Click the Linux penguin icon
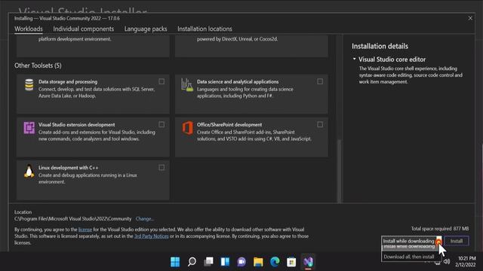 29,171
